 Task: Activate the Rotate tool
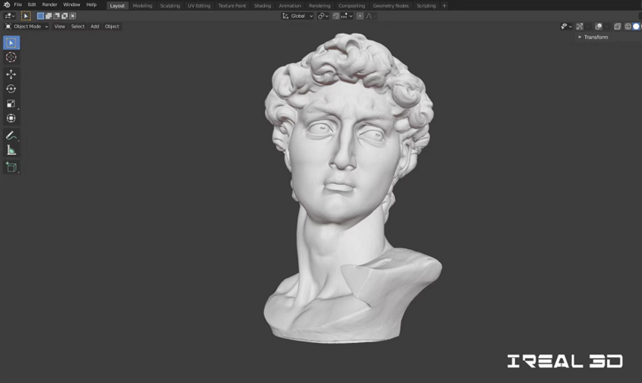tap(11, 89)
